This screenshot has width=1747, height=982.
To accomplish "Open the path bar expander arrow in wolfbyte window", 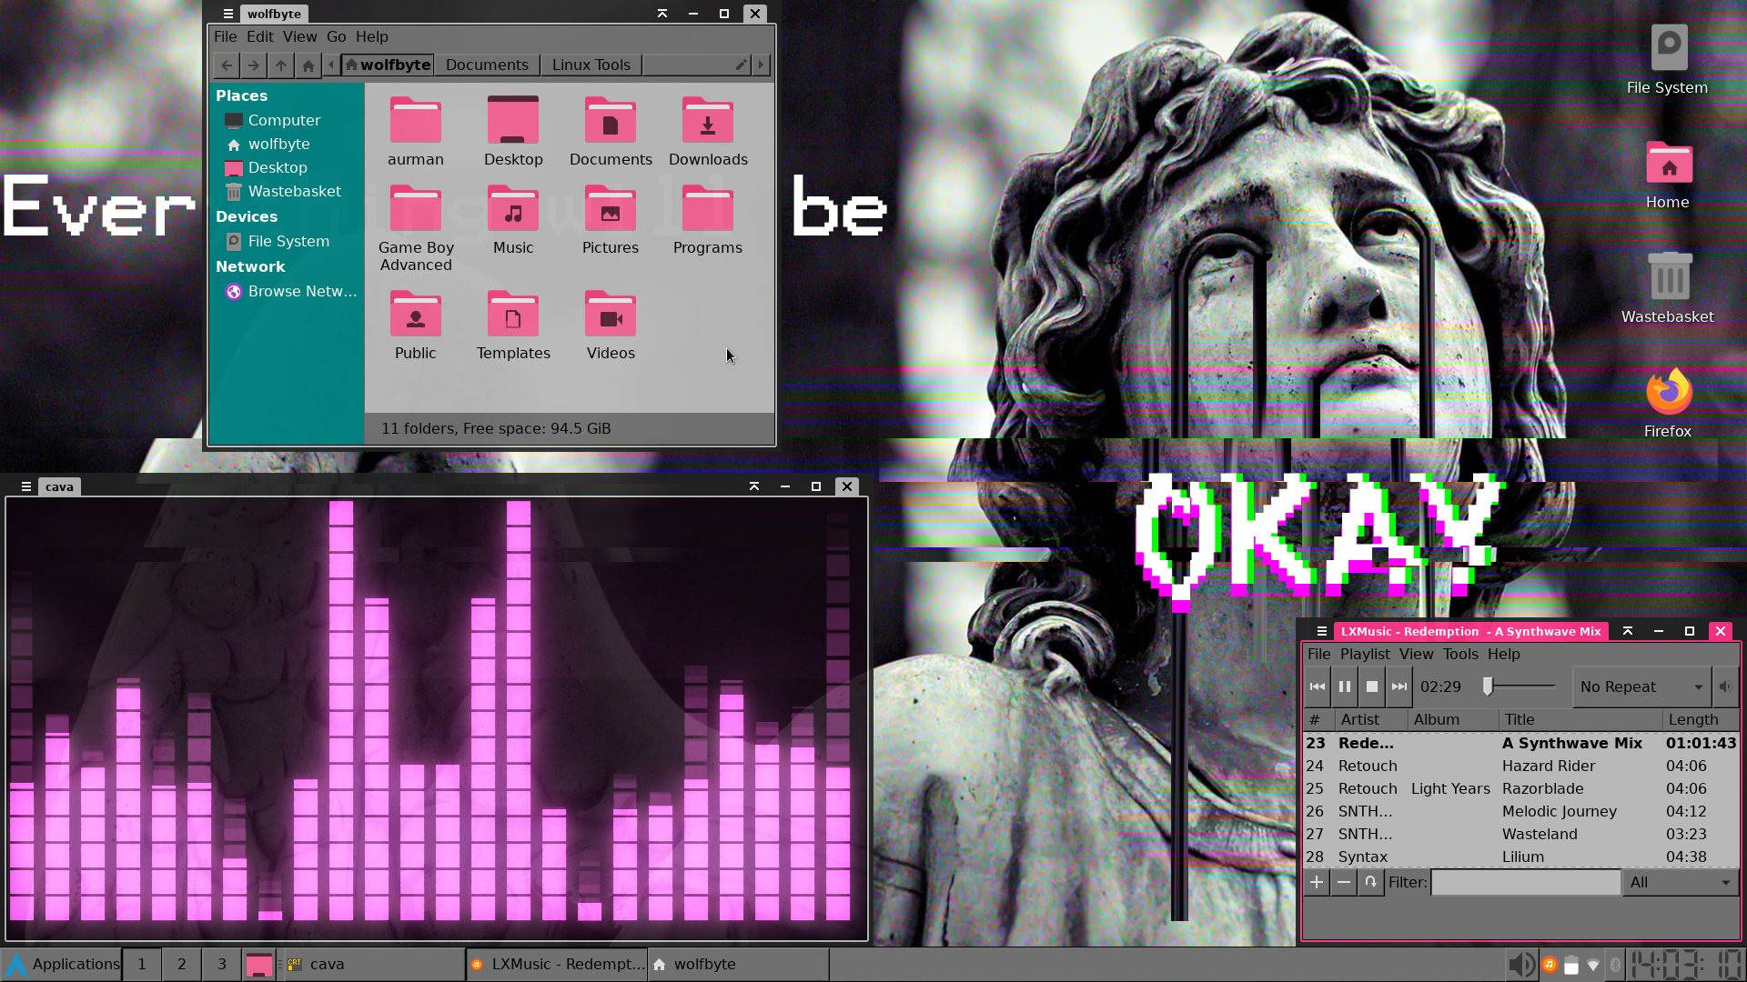I will coord(762,65).
